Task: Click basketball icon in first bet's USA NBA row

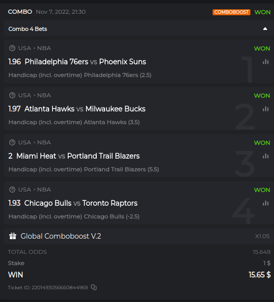Action: [12, 48]
